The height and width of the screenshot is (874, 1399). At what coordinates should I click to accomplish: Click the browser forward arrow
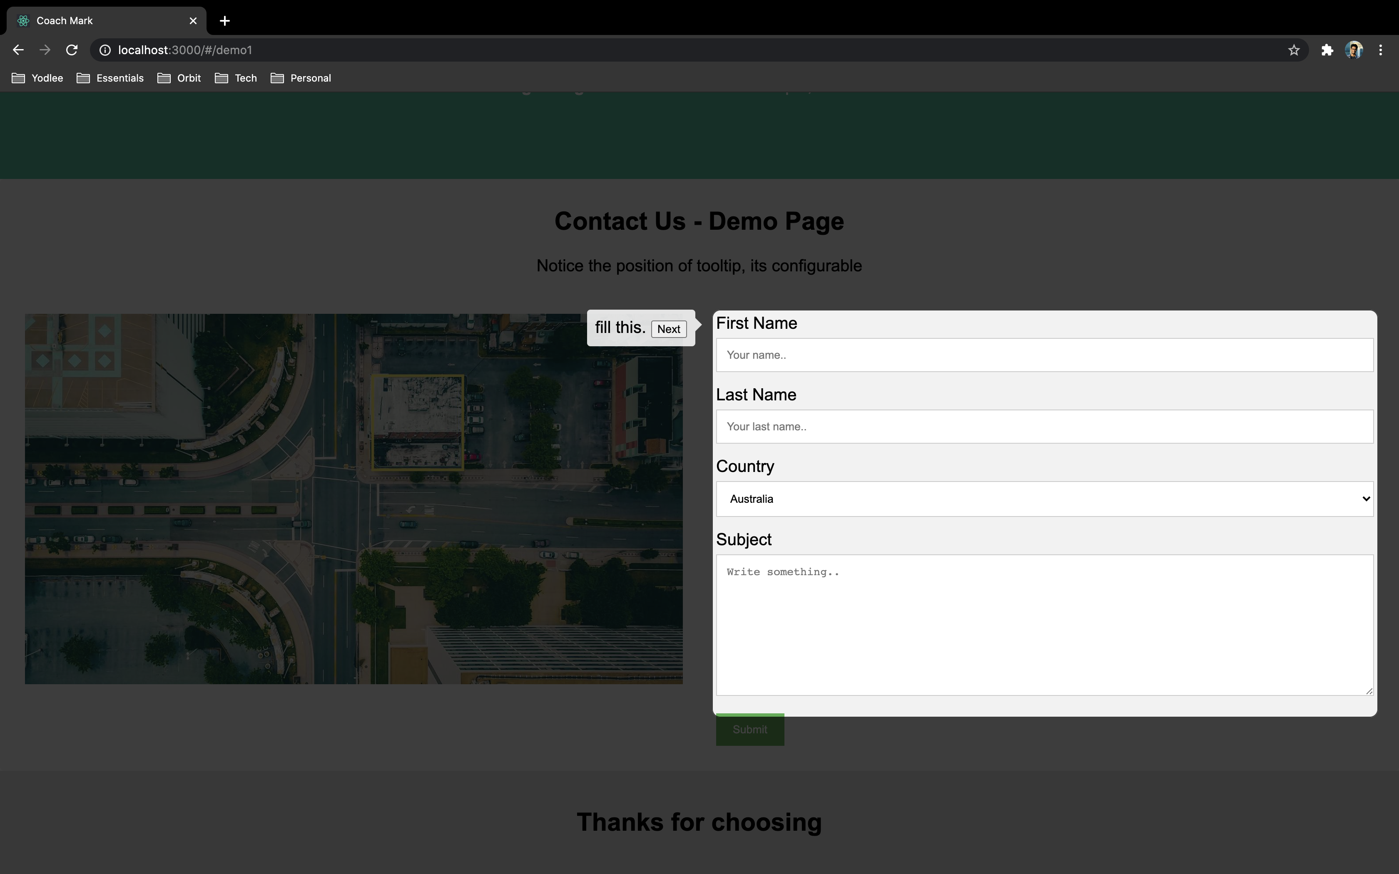[x=45, y=50]
